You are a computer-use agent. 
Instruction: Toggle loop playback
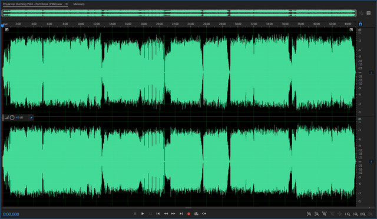(x=196, y=214)
